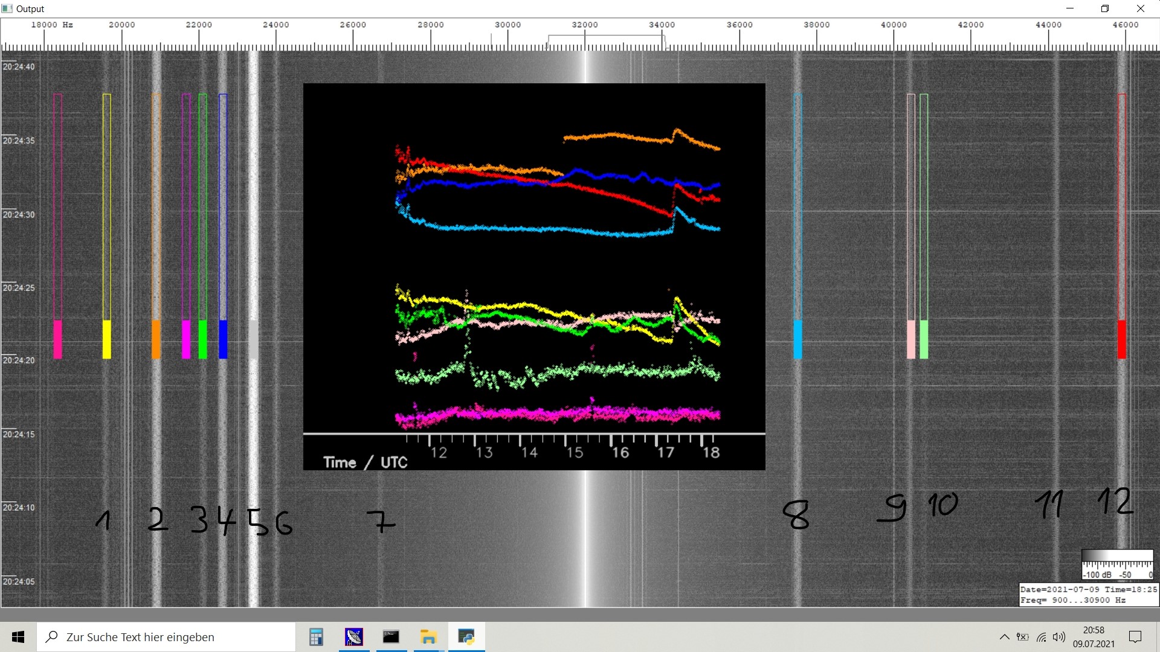The height and width of the screenshot is (652, 1160).
Task: Switch to the spectrum analyzer taskbar icon
Action: [x=353, y=637]
